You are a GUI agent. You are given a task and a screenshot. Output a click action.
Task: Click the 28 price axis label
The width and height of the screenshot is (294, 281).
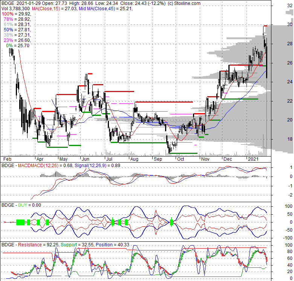pos(290,44)
